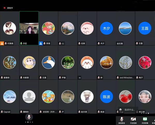The width and height of the screenshot is (155, 125).
Task: Click the goose avatar of 王晨
Action: click(48, 62)
